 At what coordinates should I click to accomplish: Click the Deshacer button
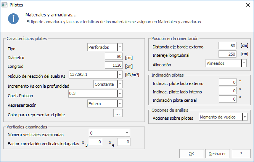tap(217, 154)
